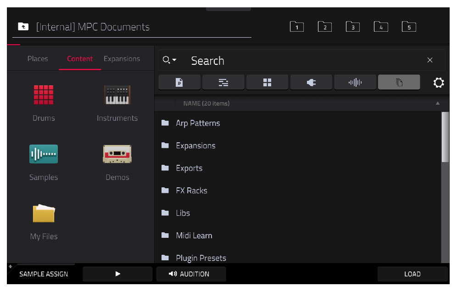Open browser settings gear

click(x=438, y=83)
